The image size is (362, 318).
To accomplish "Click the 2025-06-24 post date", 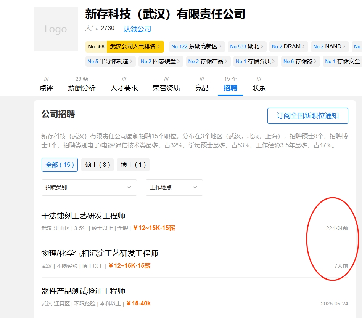I will coord(334,304).
